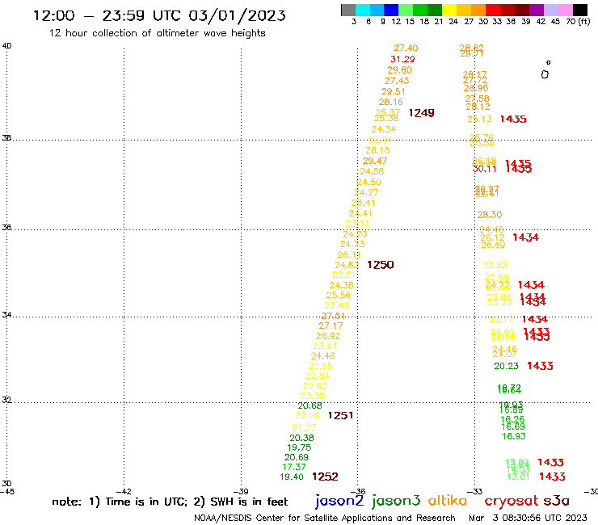Select the 29.51 wave height value
This screenshot has width=598, height=525.
coord(394,91)
